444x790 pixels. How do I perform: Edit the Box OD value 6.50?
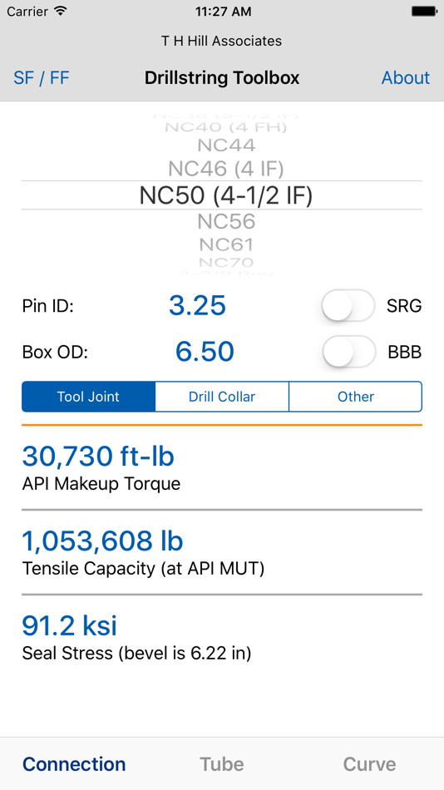pos(205,352)
